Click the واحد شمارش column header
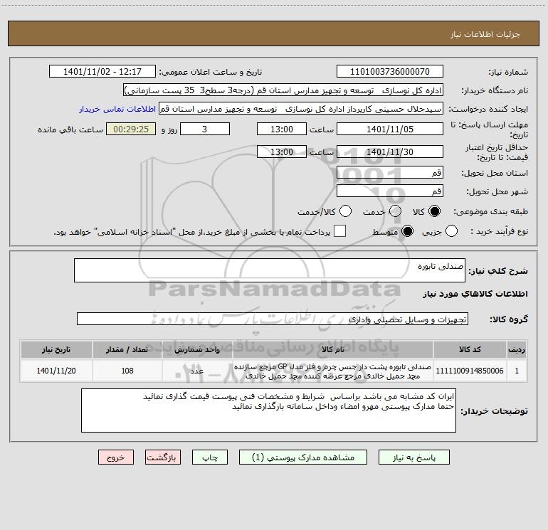The width and height of the screenshot is (548, 530). (197, 350)
